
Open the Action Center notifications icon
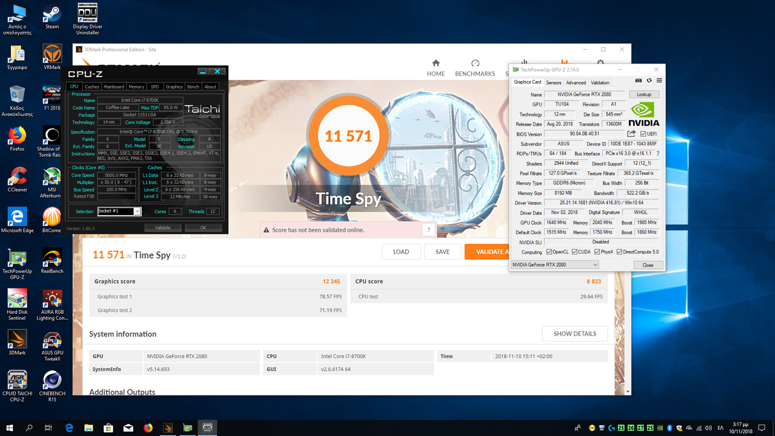[762, 428]
